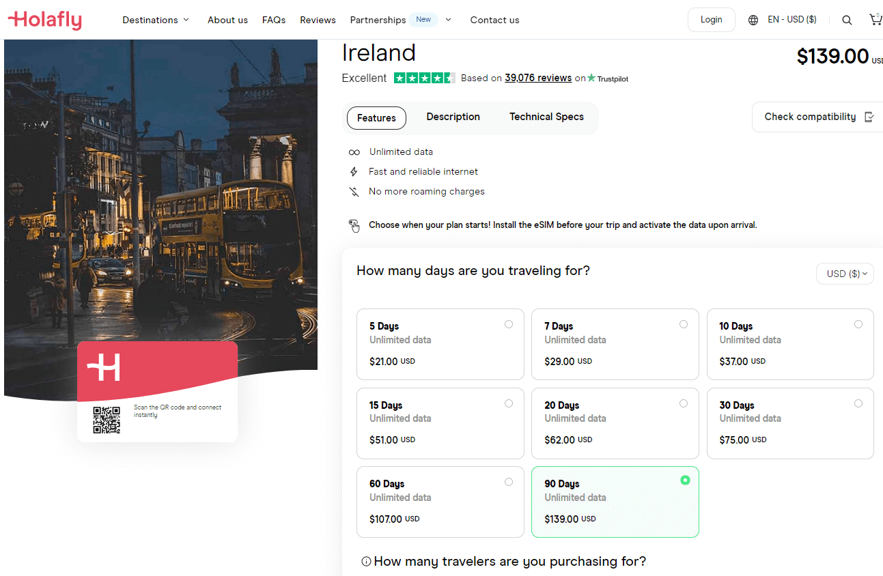
Task: Open the shopping cart icon
Action: tap(875, 20)
